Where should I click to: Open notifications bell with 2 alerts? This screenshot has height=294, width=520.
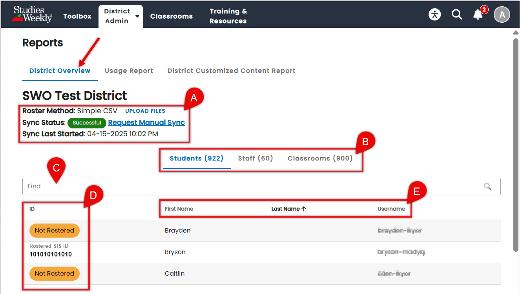478,15
